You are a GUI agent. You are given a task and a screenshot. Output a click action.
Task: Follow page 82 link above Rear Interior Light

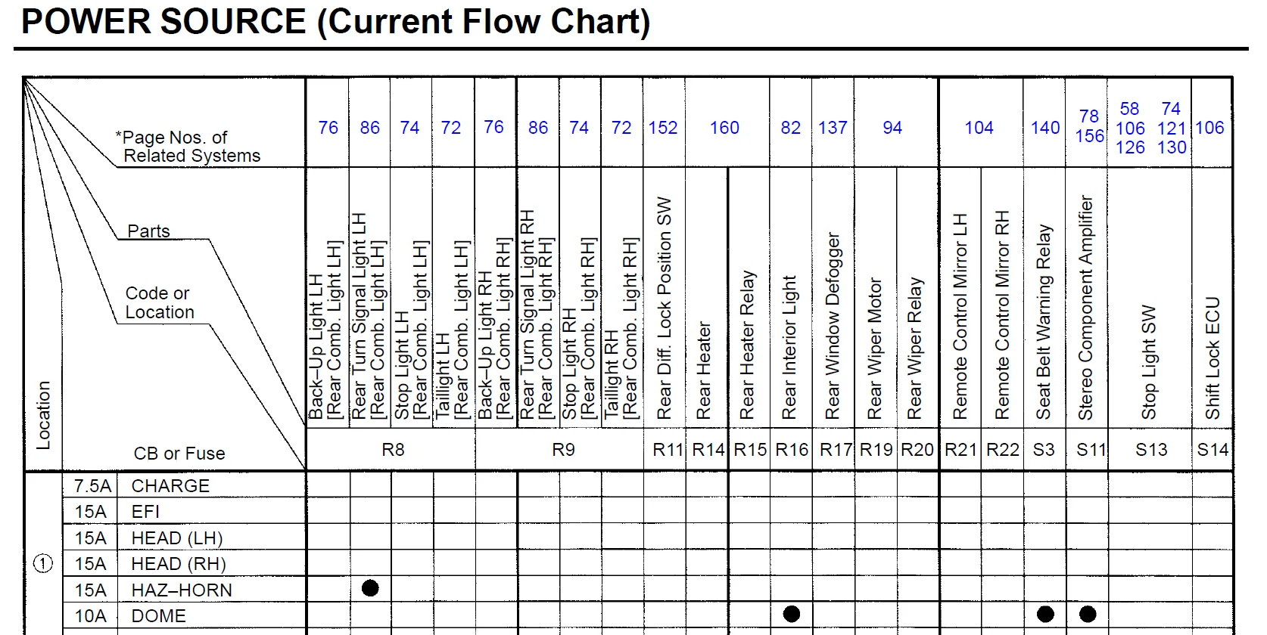[x=790, y=128]
